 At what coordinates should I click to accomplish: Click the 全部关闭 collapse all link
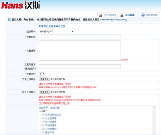55,108
